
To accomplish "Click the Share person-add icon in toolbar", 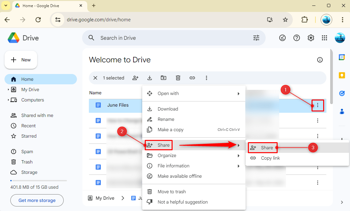I will (x=135, y=78).
